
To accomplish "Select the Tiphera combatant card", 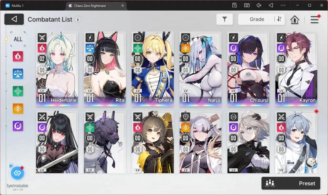I will [x=153, y=69].
